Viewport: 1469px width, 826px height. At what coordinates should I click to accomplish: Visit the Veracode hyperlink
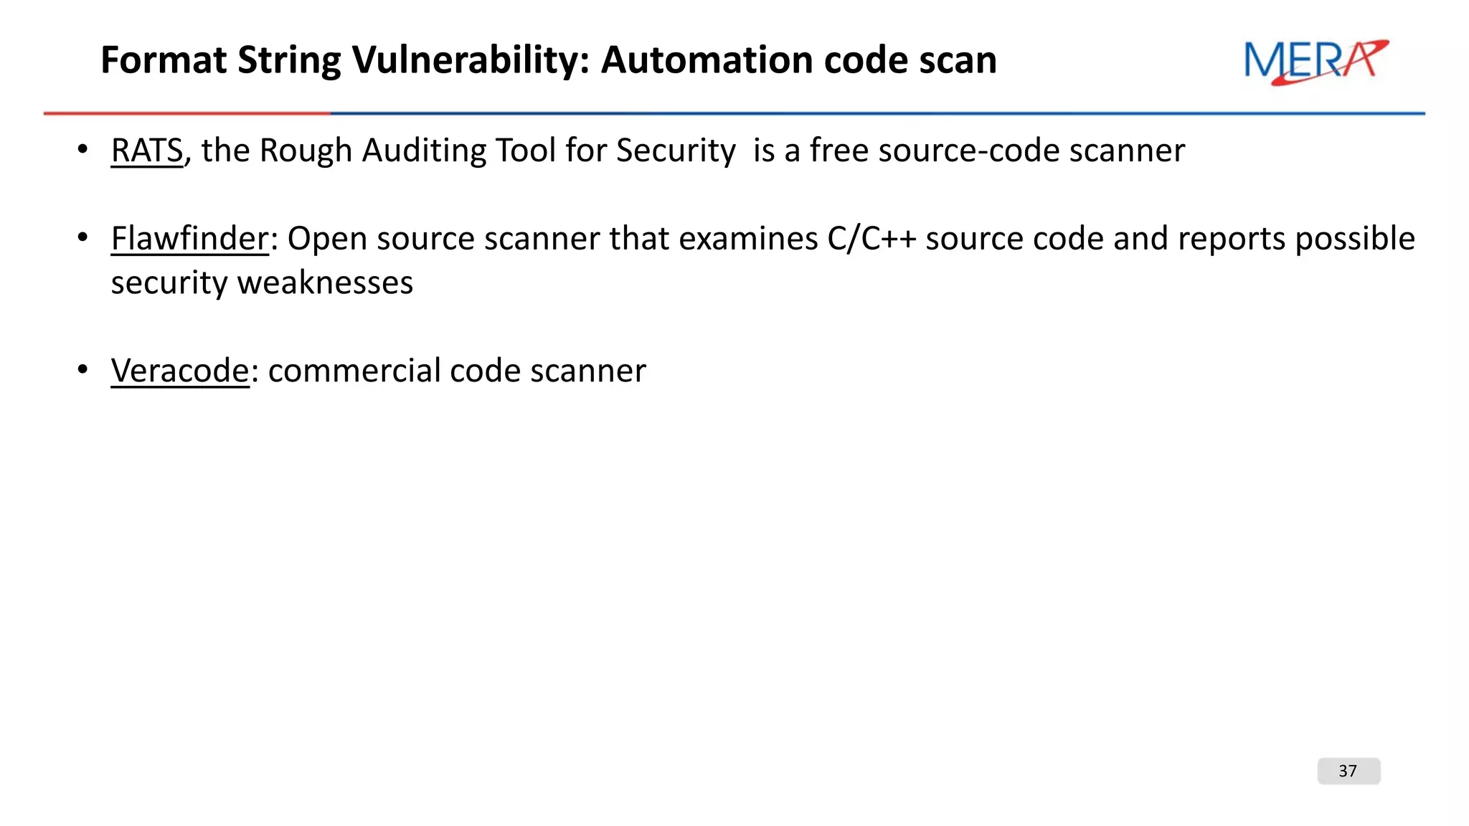(180, 371)
